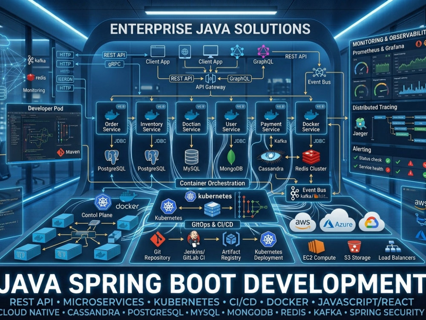
Task: Click the red S3 Storage bucket
Action: tap(354, 247)
